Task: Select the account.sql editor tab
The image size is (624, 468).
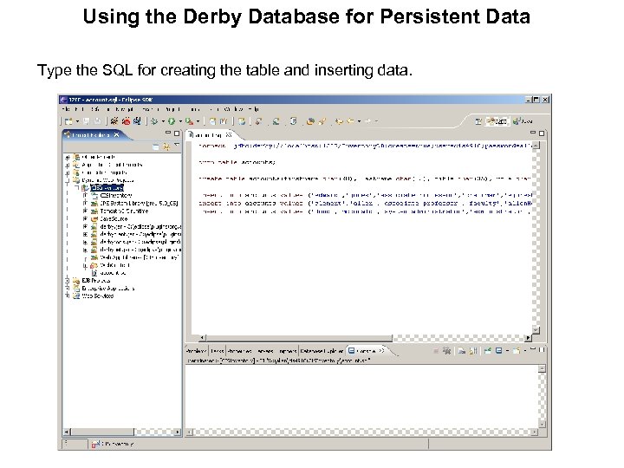Action: click(x=210, y=135)
